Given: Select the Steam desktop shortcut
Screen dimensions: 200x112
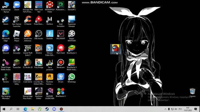Looking at the screenshot, I should [6, 21].
